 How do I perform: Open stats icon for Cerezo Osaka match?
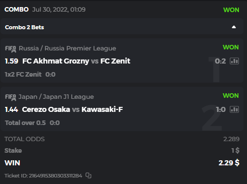coord(234,109)
